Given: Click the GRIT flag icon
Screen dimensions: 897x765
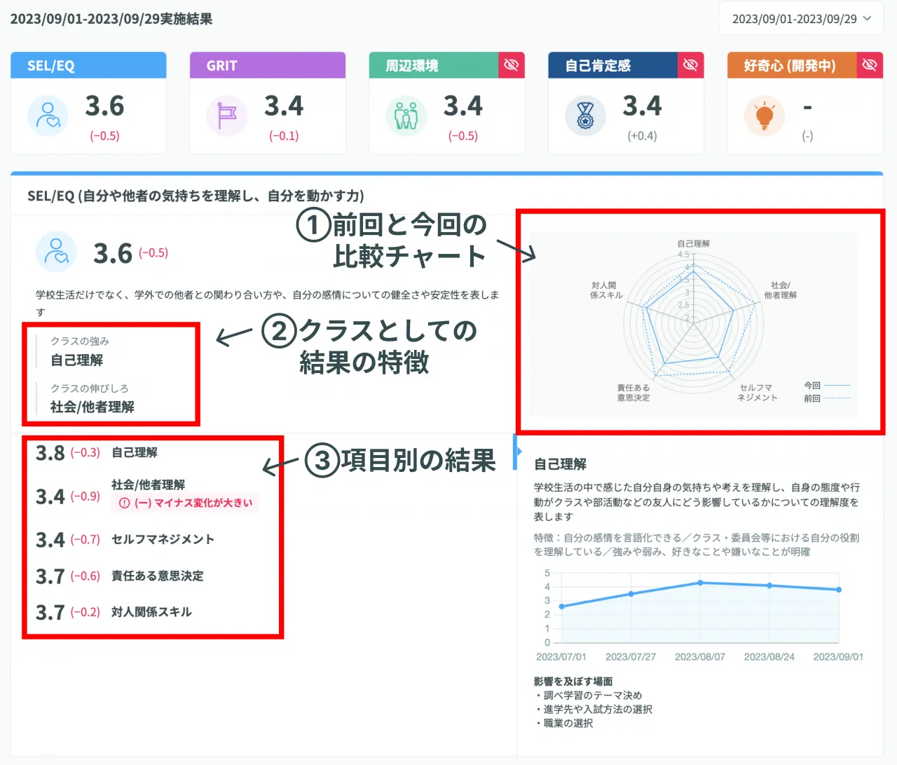Looking at the screenshot, I should [x=227, y=116].
